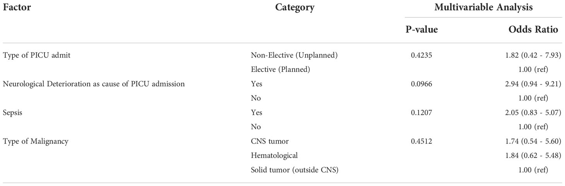Click the Non-Elective (Unplanned) category cell
Image resolution: width=565 pixels, height=186 pixels.
pyautogui.click(x=294, y=55)
